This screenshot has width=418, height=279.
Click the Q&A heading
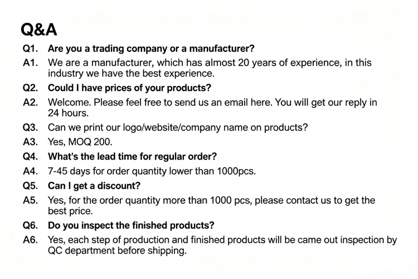(39, 30)
